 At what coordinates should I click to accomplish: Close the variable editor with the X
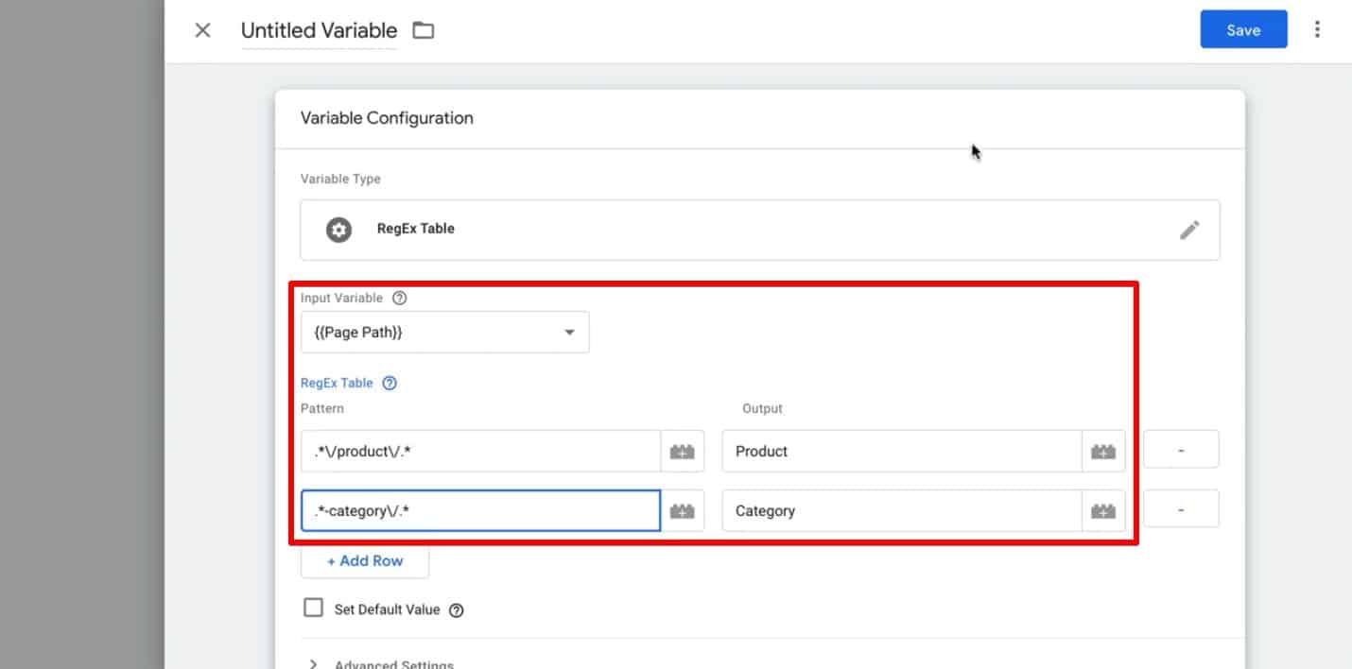pyautogui.click(x=202, y=29)
